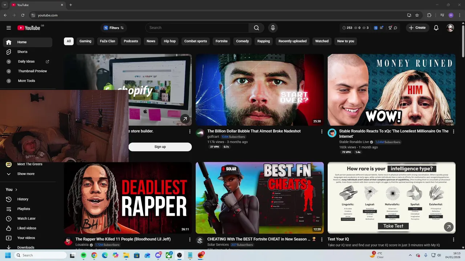
Task: Click the blue vidIQ logo in header toolbar
Action: click(376, 28)
